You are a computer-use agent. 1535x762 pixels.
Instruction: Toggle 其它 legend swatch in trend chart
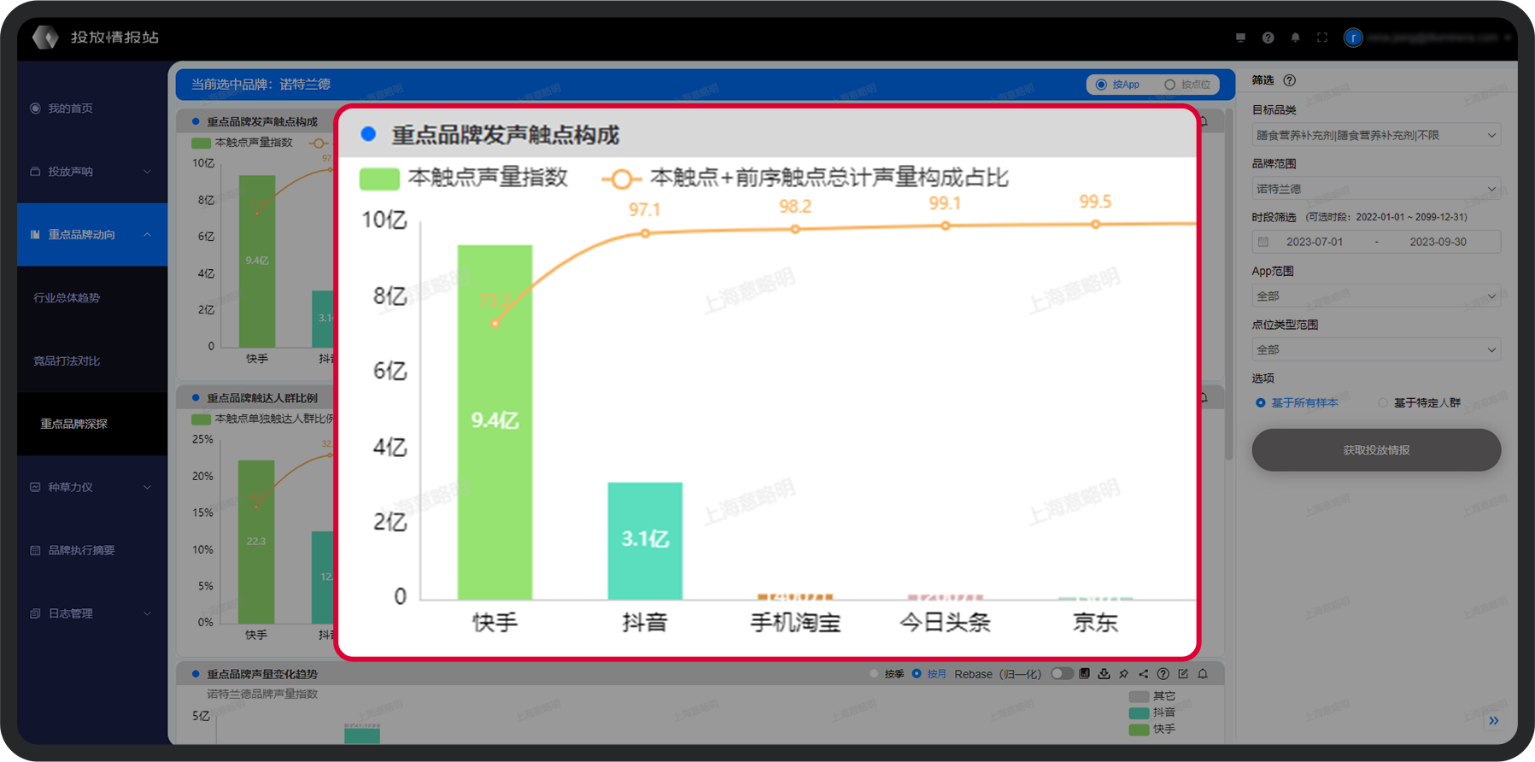coord(1139,696)
